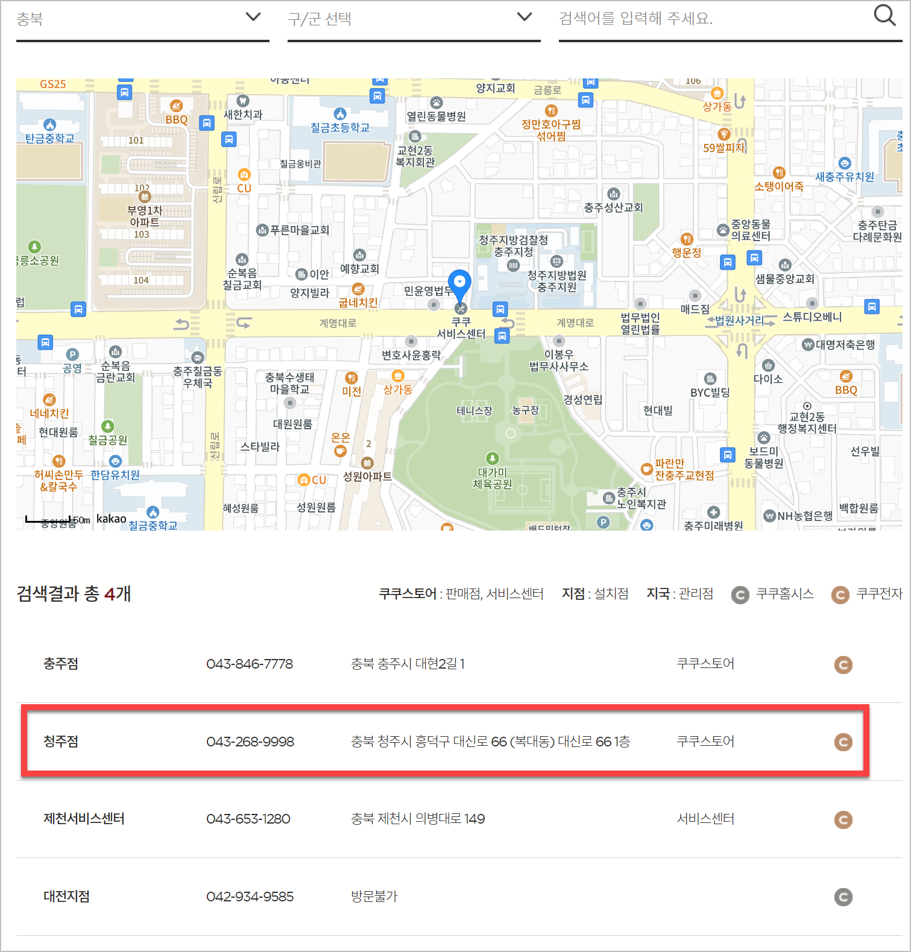911x952 pixels.
Task: Click the 쿠쿠 서비스센터 map marker
Action: pos(461,308)
